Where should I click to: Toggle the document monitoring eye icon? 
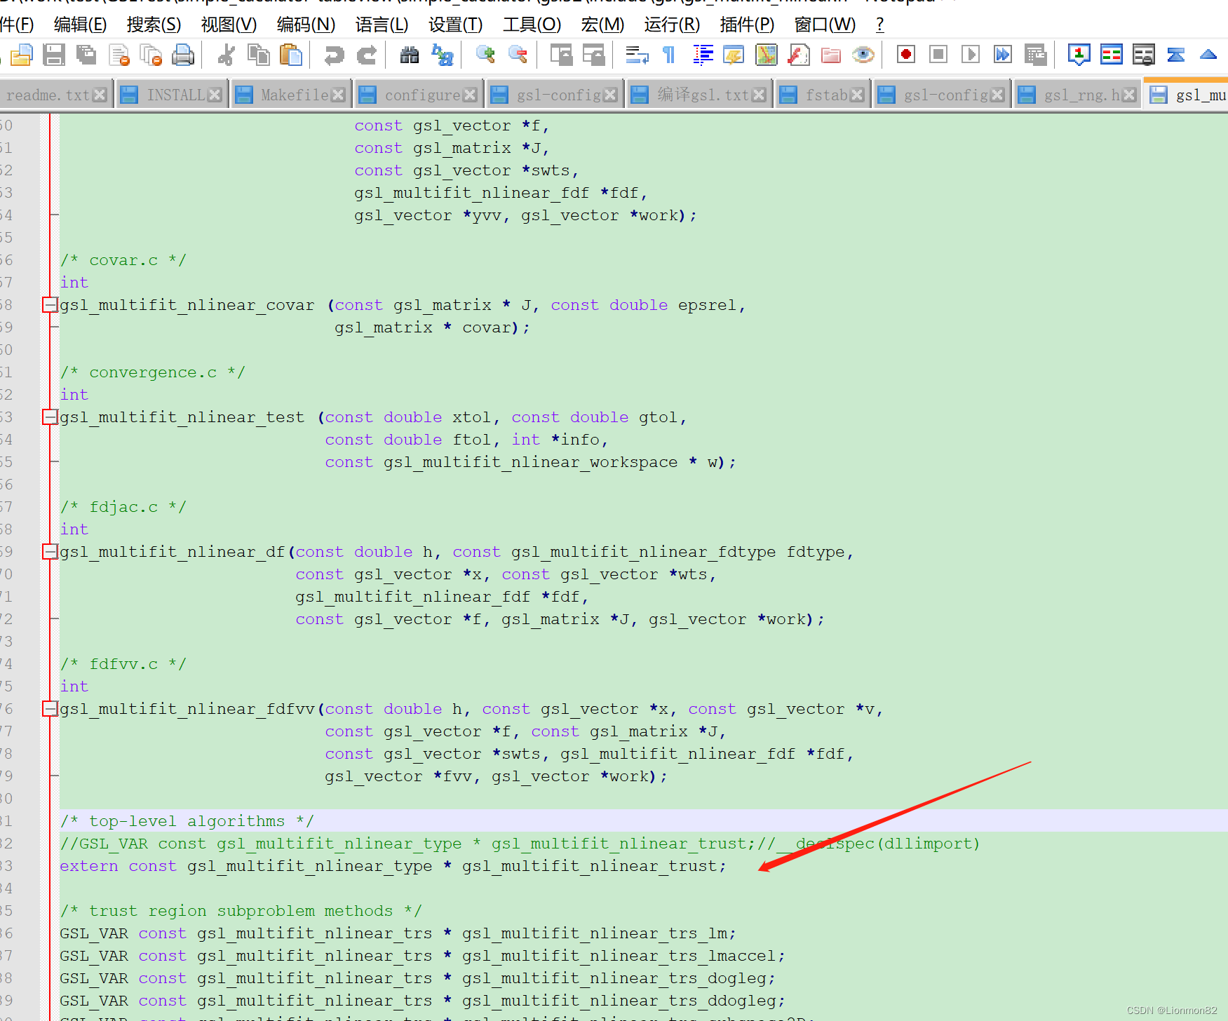(863, 54)
